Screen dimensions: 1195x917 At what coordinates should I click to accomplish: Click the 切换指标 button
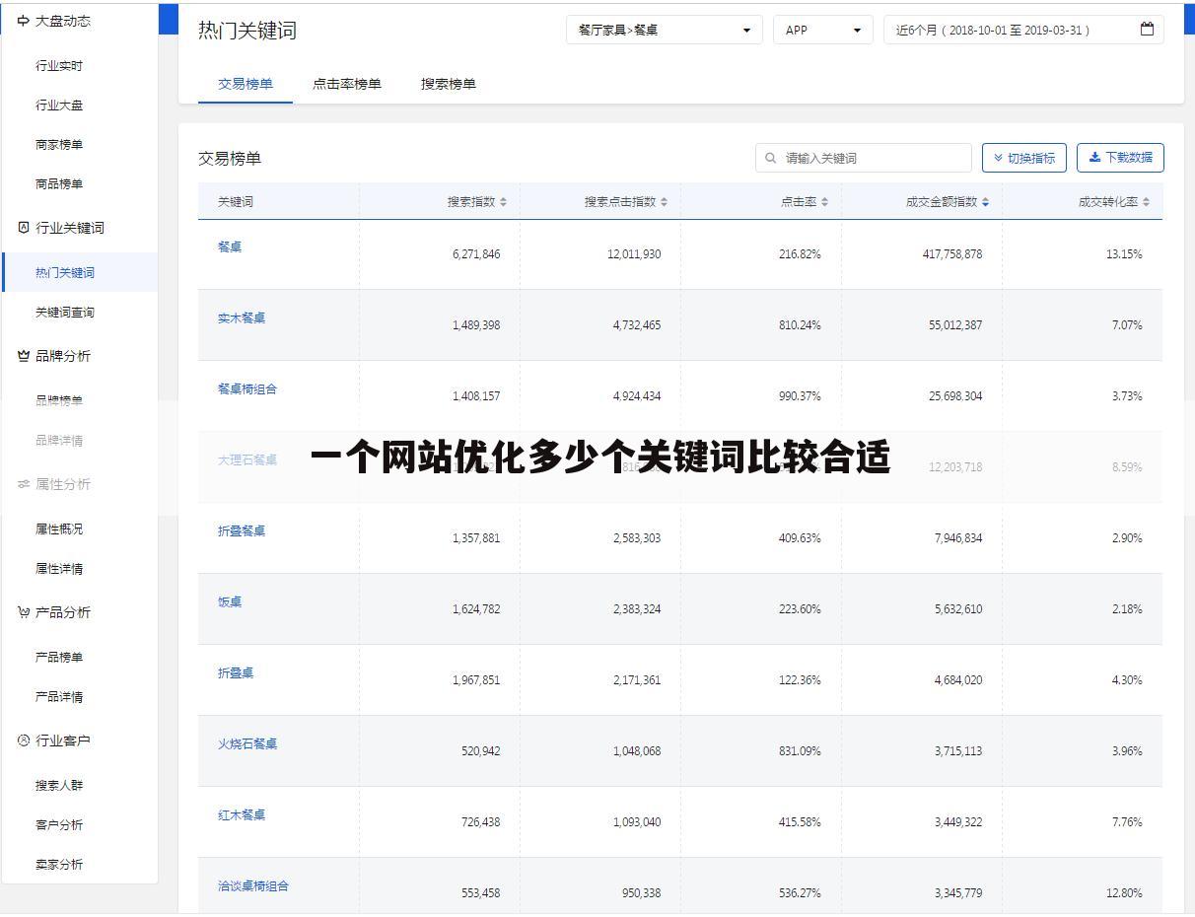coord(1024,157)
